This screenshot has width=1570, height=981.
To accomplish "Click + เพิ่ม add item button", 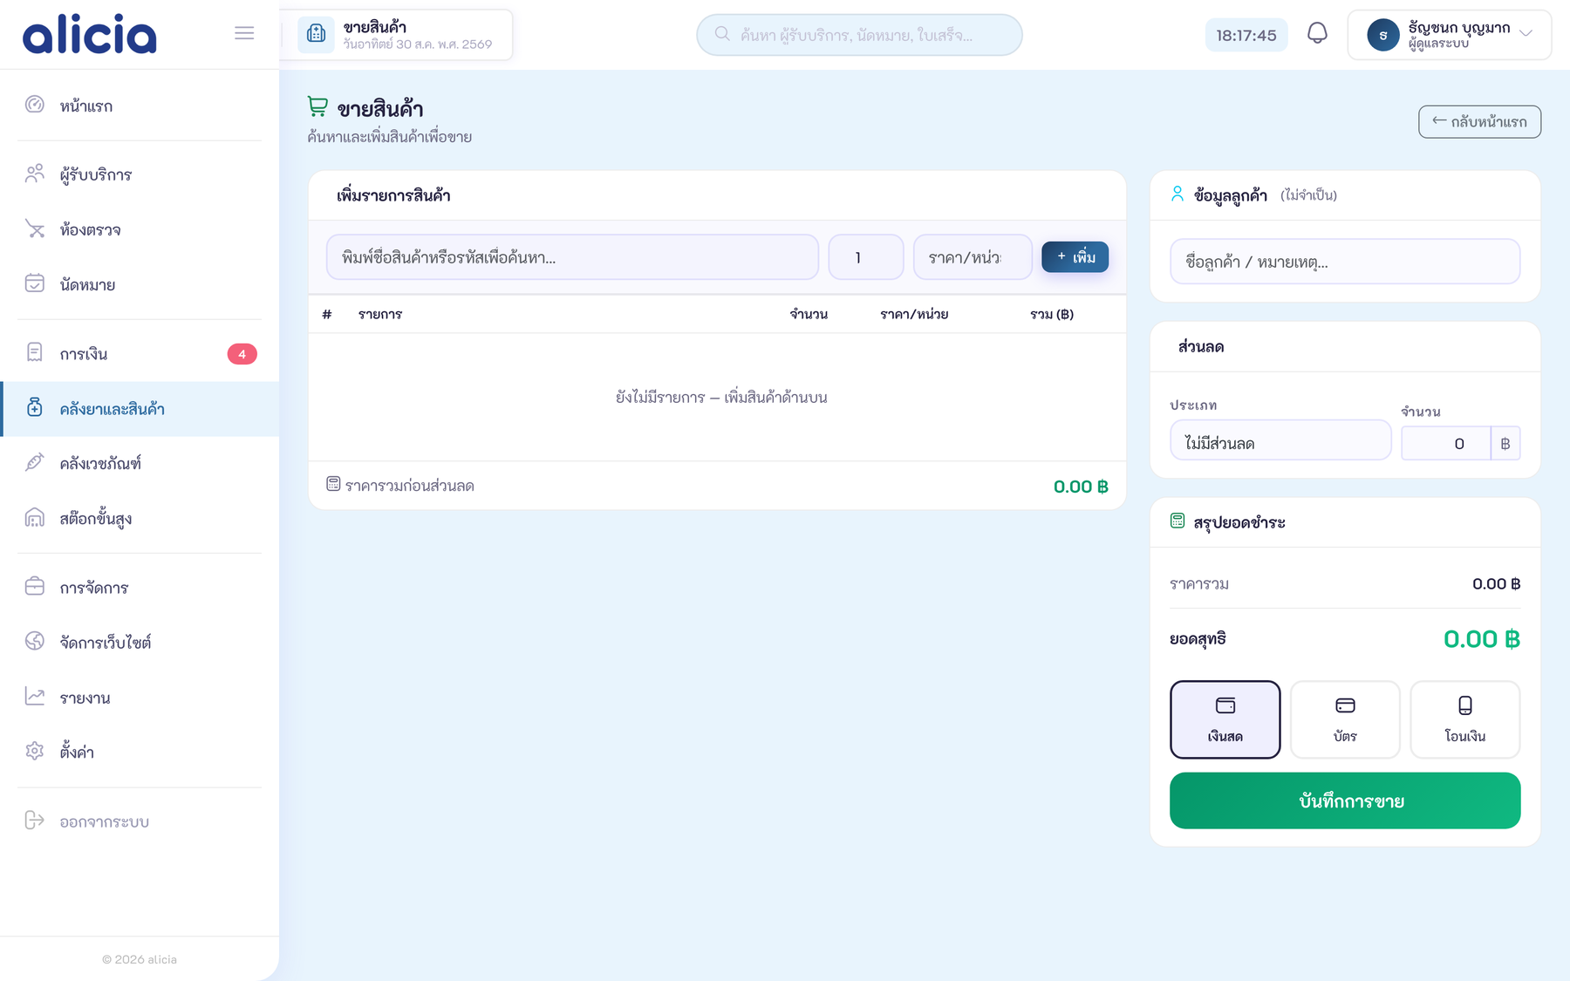I will (x=1075, y=257).
